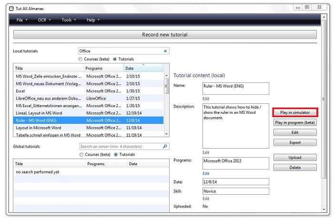Click Play in program (beta) button

point(295,122)
